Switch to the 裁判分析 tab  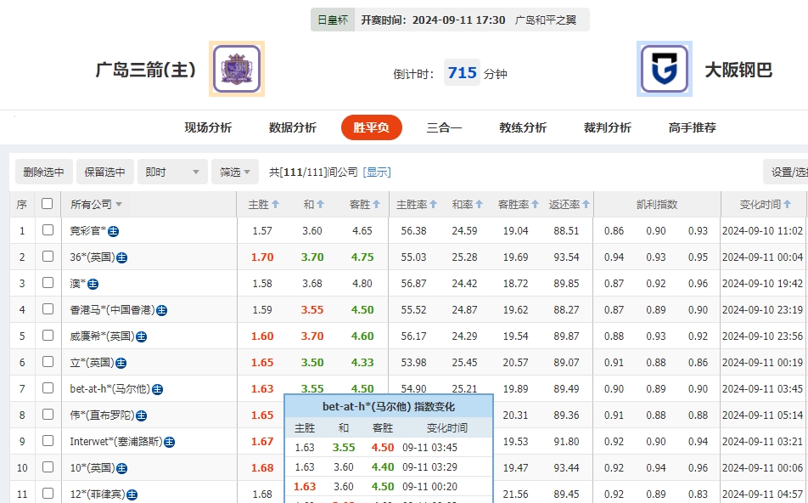click(608, 127)
